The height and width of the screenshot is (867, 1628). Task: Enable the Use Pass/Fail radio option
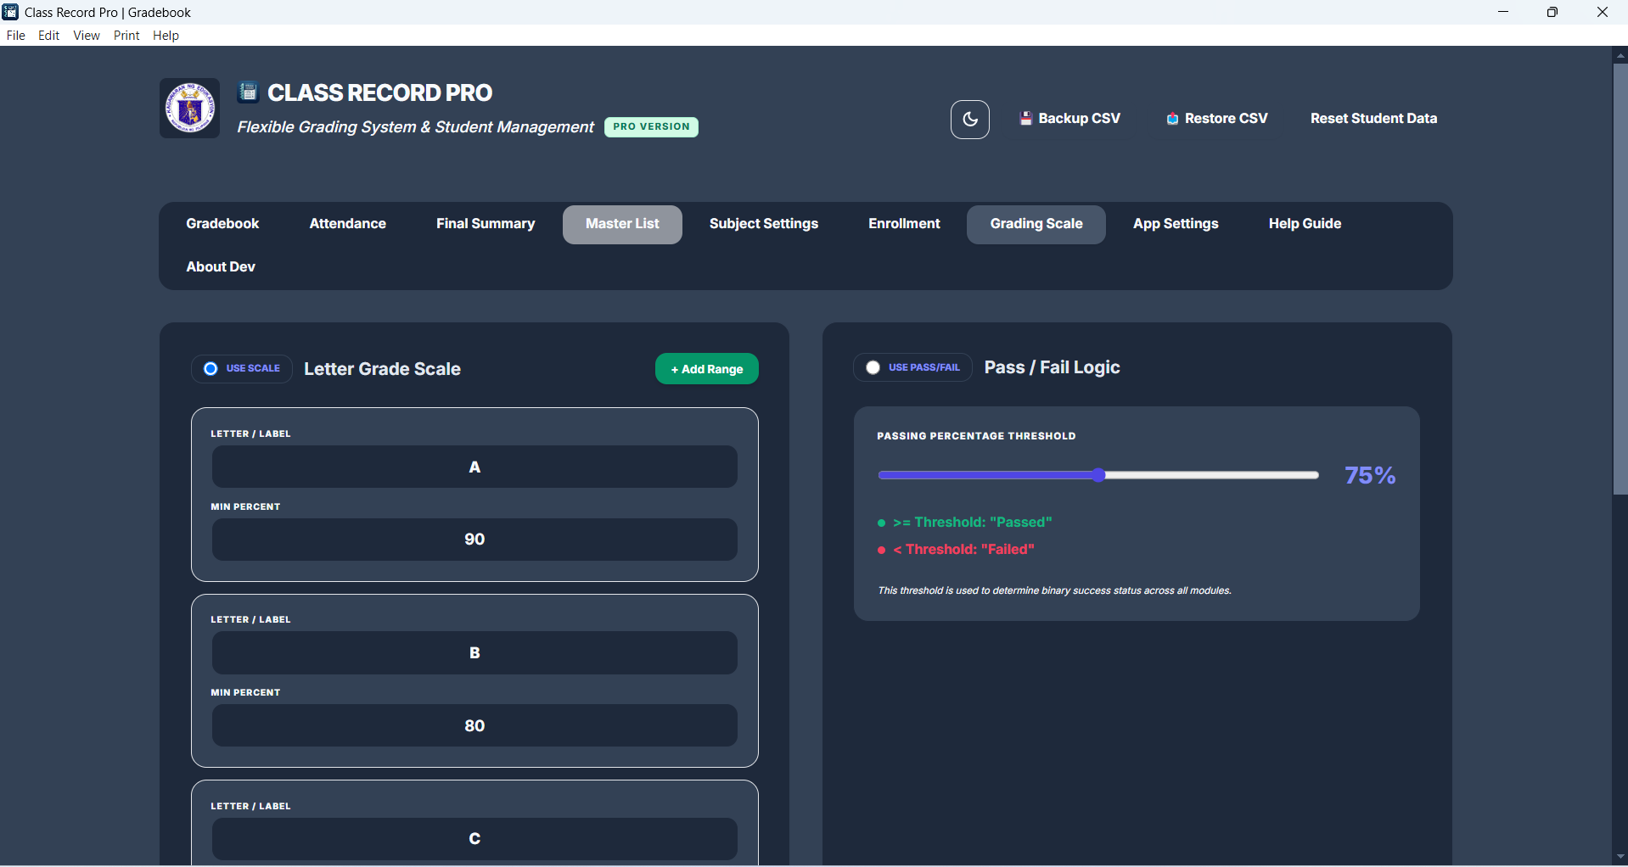pos(873,367)
